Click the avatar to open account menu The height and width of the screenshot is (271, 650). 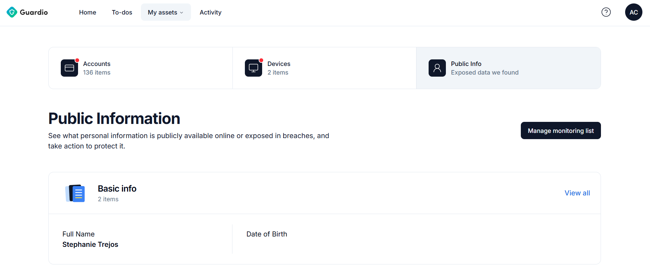(x=634, y=12)
